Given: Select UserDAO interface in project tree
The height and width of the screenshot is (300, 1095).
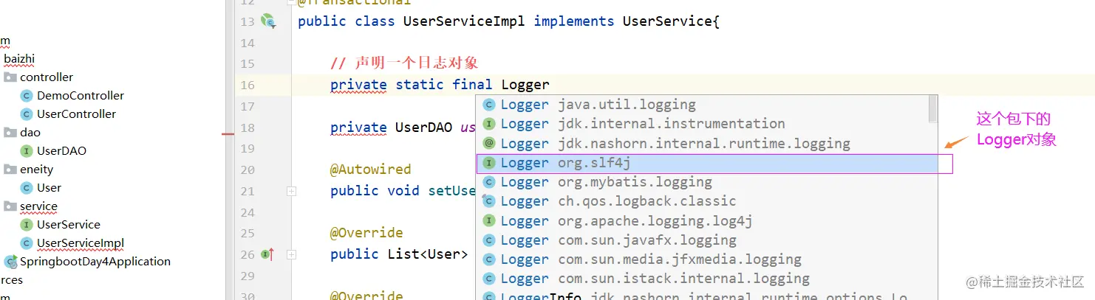Looking at the screenshot, I should 61,151.
